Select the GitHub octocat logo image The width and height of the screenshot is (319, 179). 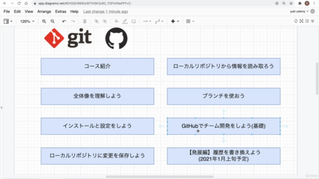click(x=116, y=38)
